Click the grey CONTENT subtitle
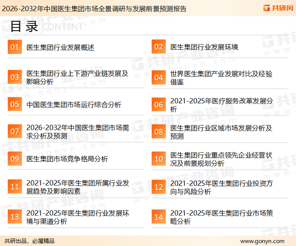The width and height of the screenshot is (296, 246). click(x=62, y=27)
